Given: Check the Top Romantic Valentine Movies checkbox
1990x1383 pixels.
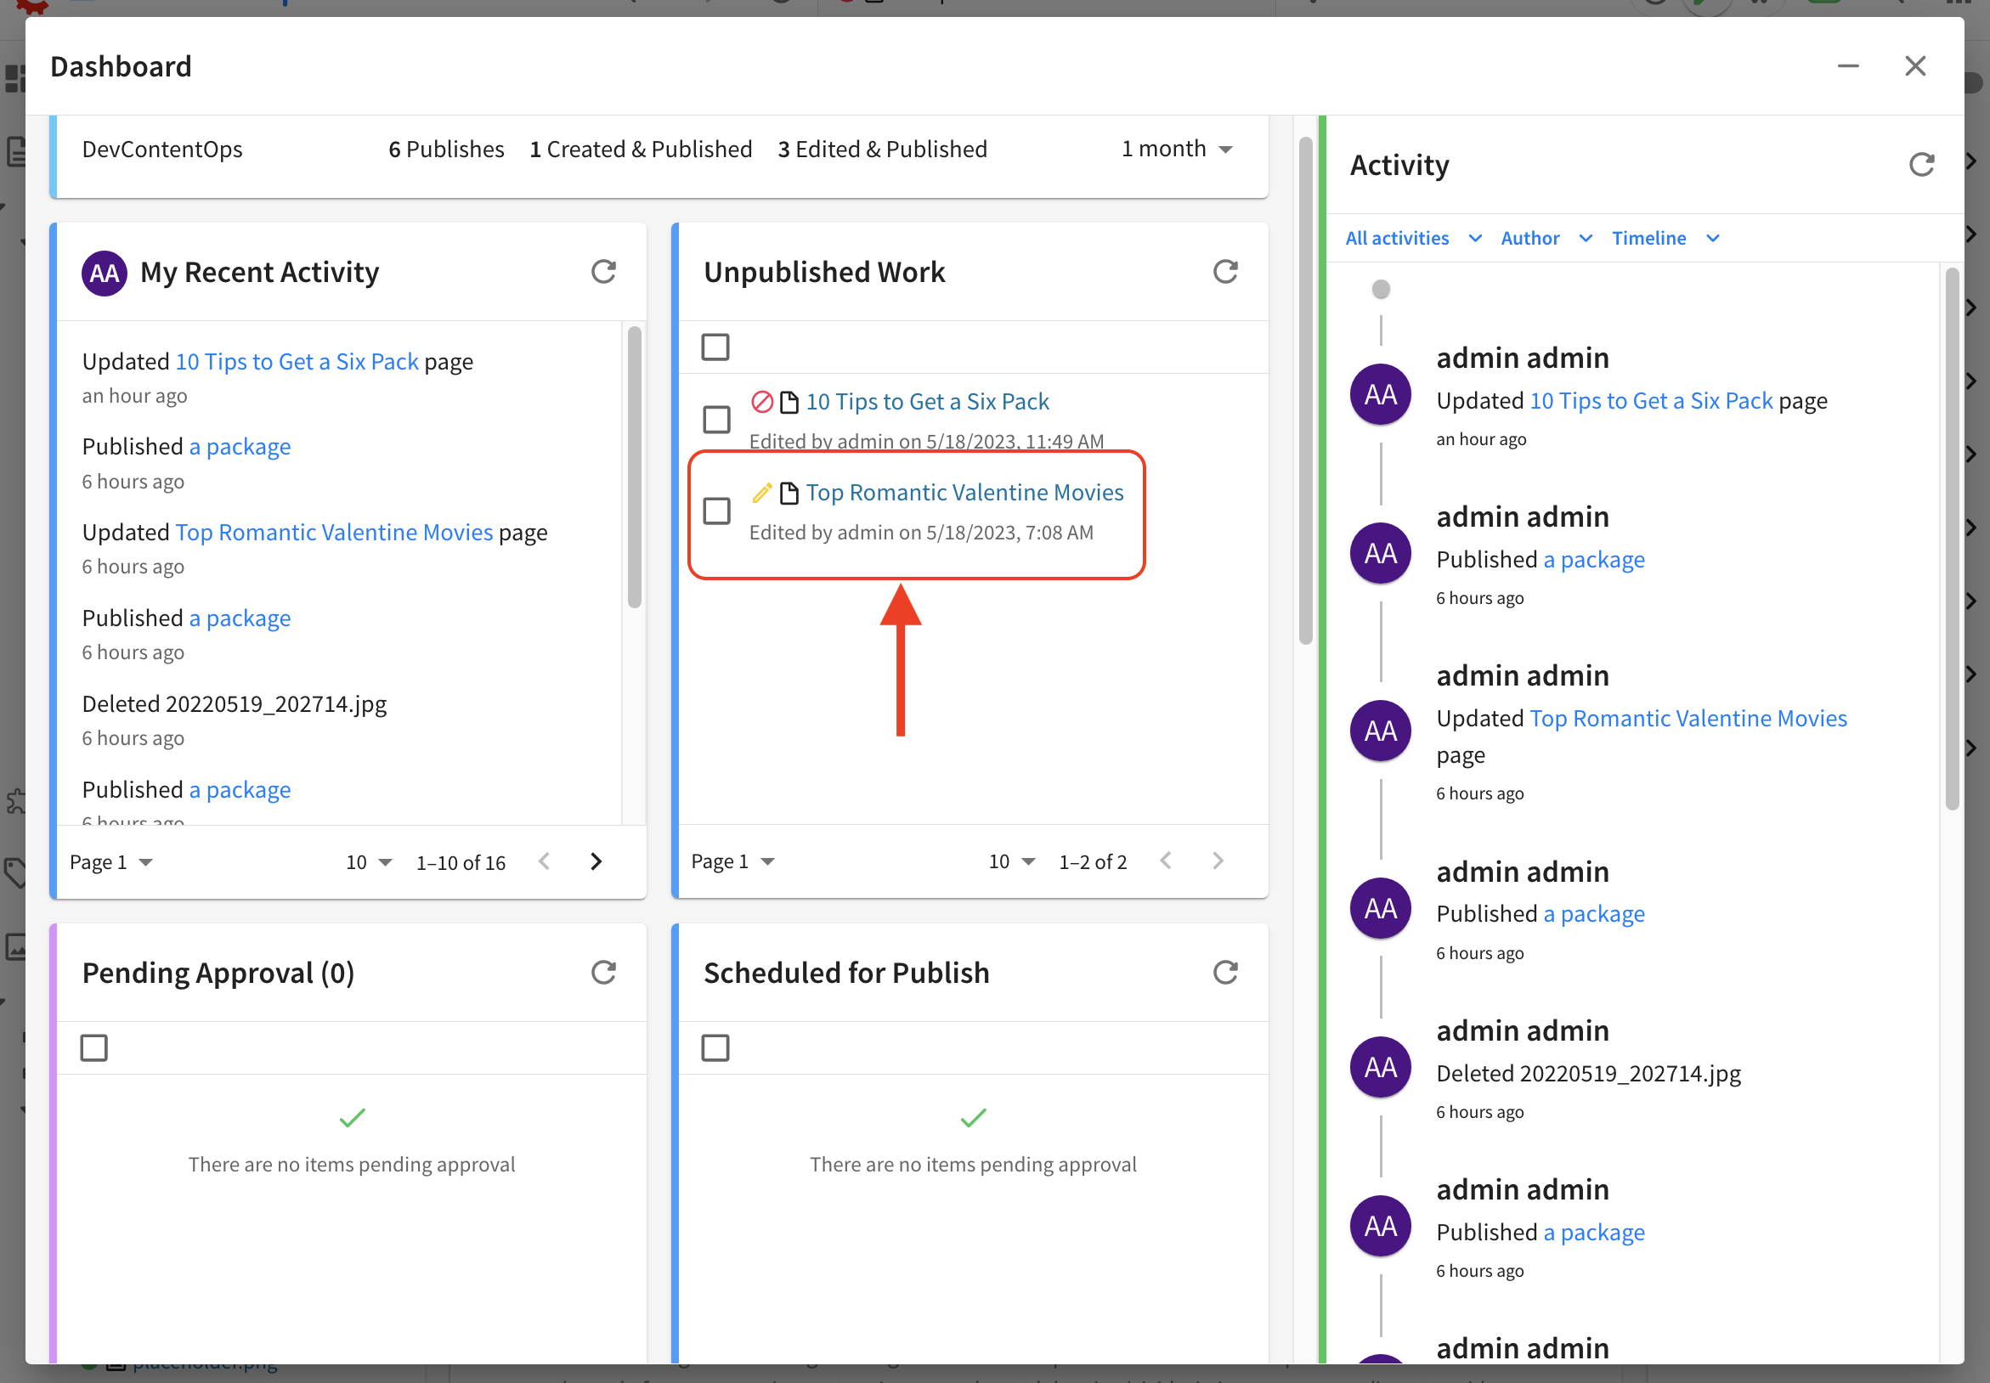Looking at the screenshot, I should coord(716,511).
